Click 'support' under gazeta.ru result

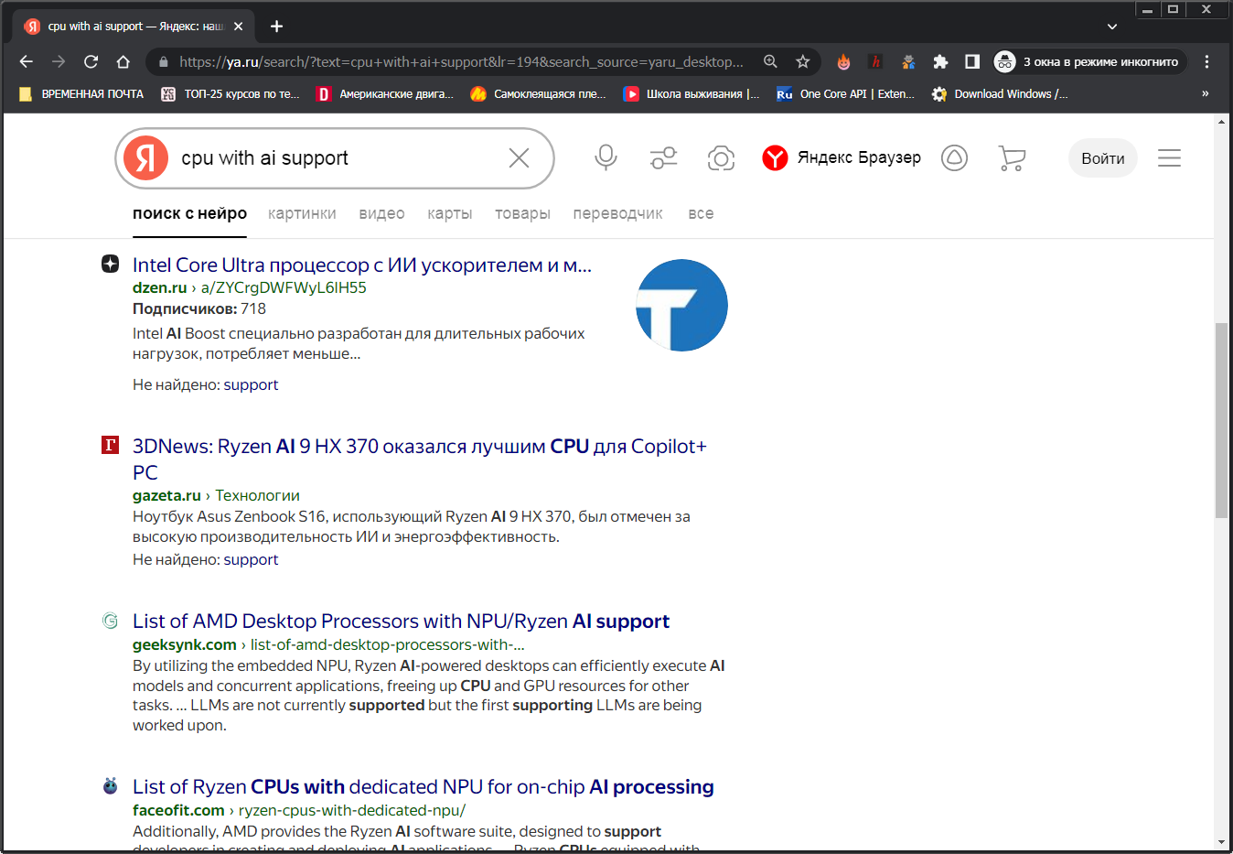tap(251, 559)
